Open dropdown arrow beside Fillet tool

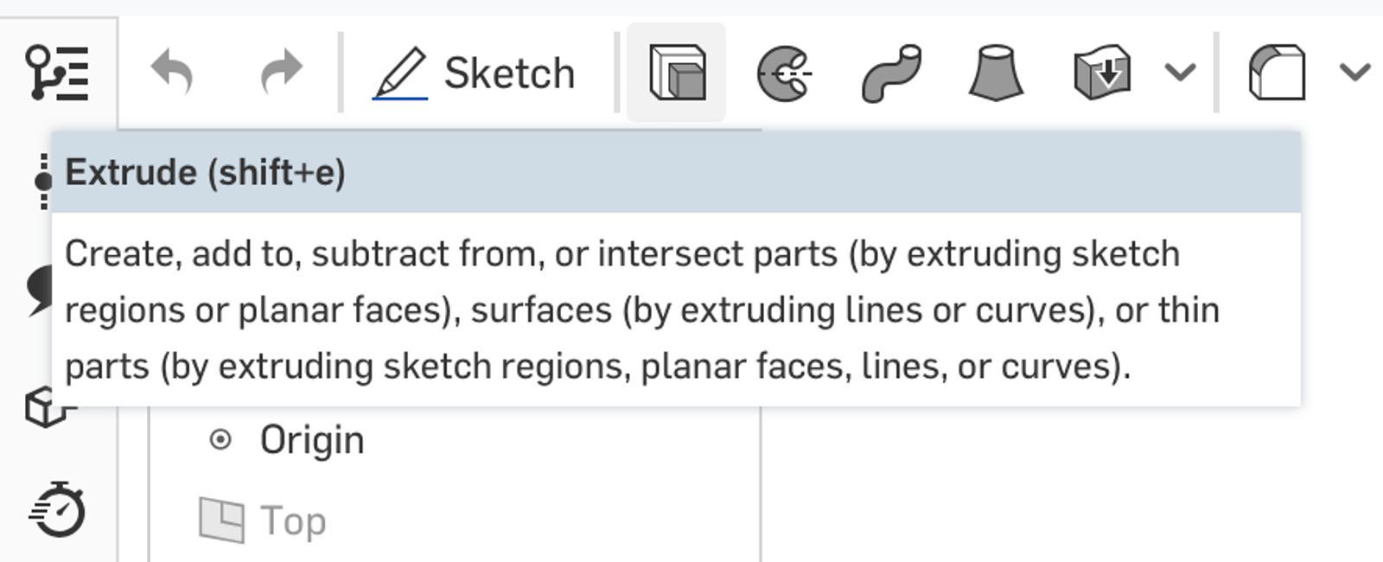pyautogui.click(x=1354, y=73)
